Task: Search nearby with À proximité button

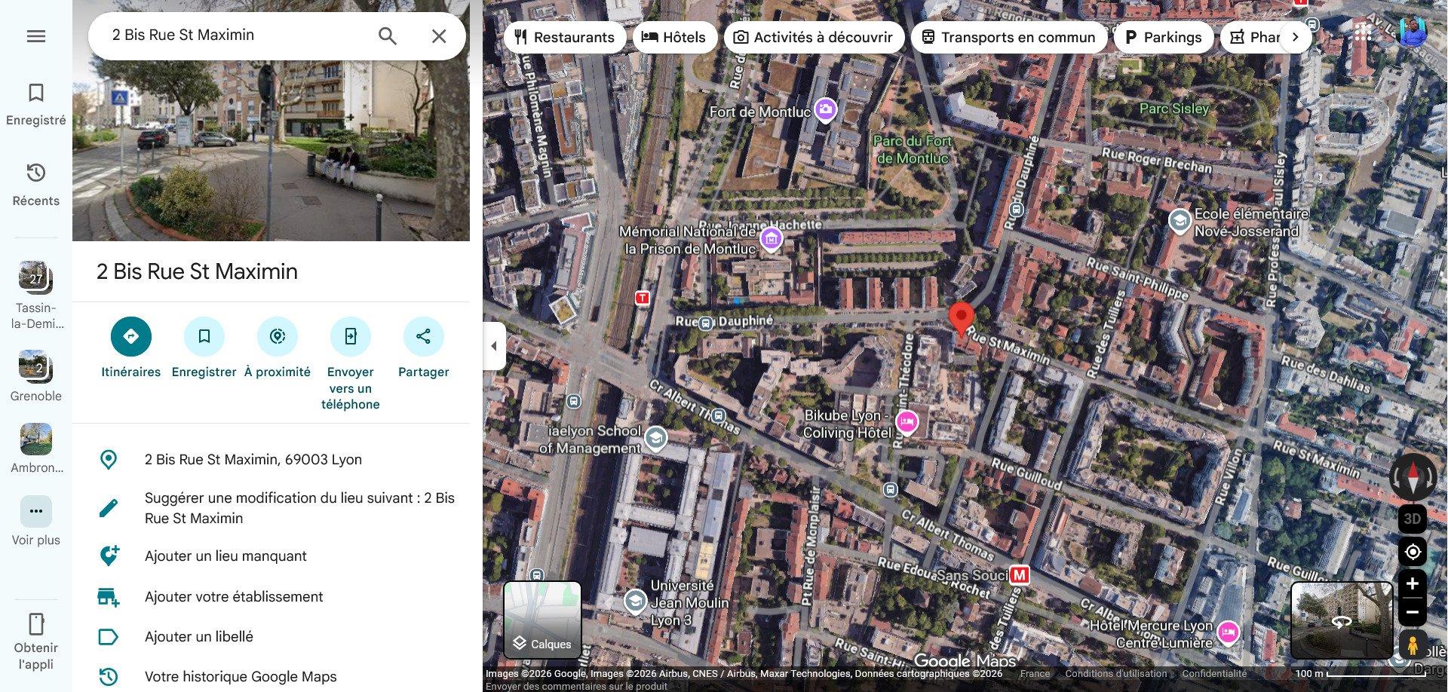Action: pyautogui.click(x=278, y=348)
